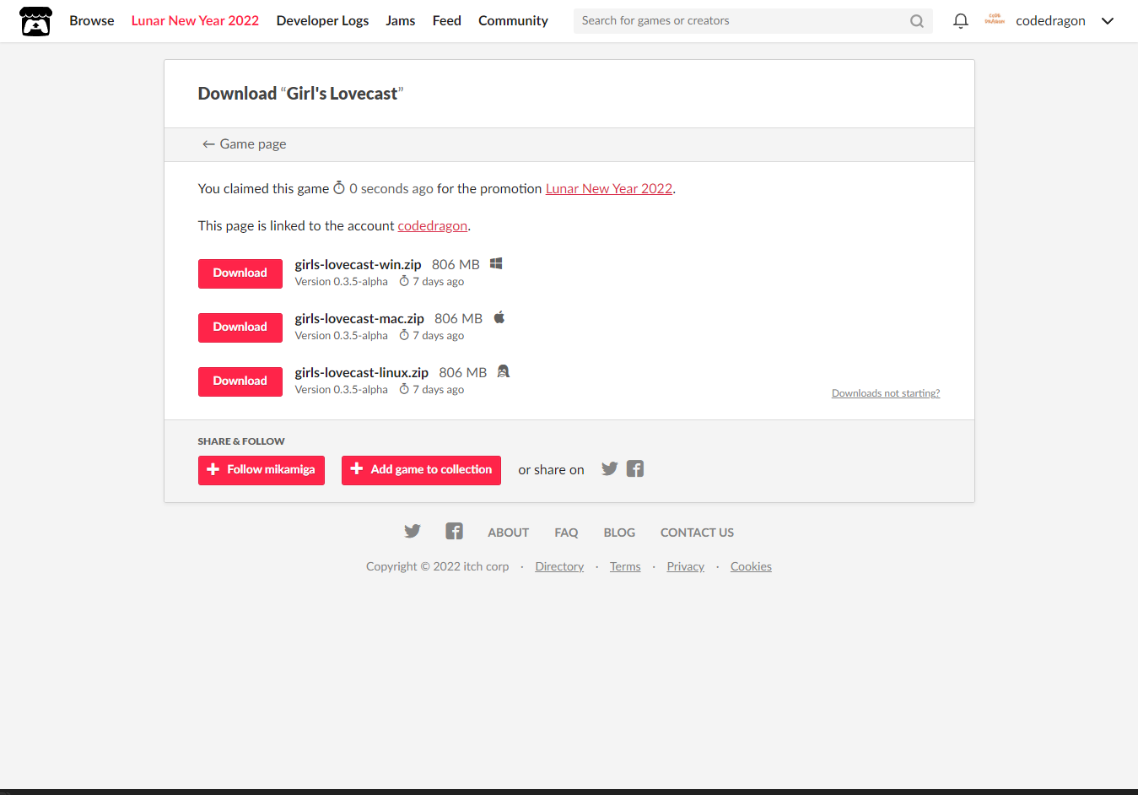Open the Feed page
Screen dimensions: 1138x795
[446, 21]
